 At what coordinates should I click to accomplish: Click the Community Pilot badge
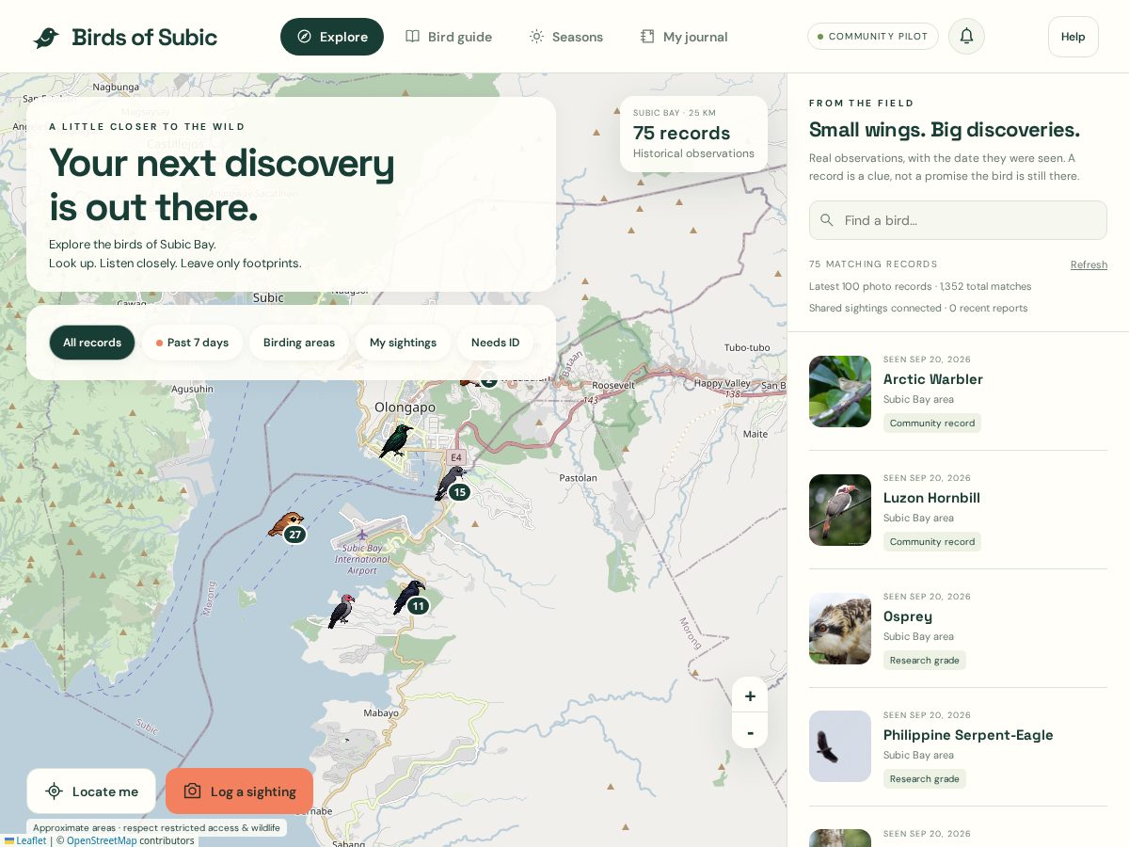(x=873, y=37)
